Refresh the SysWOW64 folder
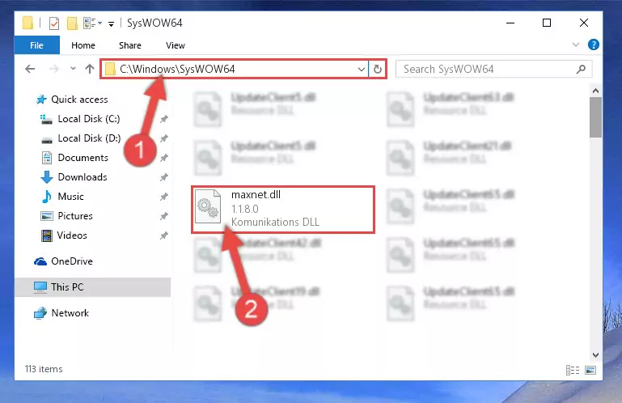622x403 pixels. pyautogui.click(x=377, y=69)
